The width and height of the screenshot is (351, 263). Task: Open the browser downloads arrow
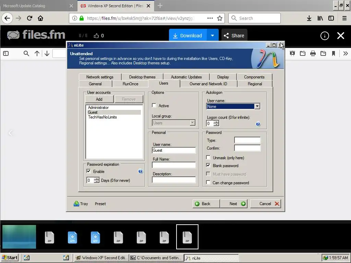click(309, 18)
